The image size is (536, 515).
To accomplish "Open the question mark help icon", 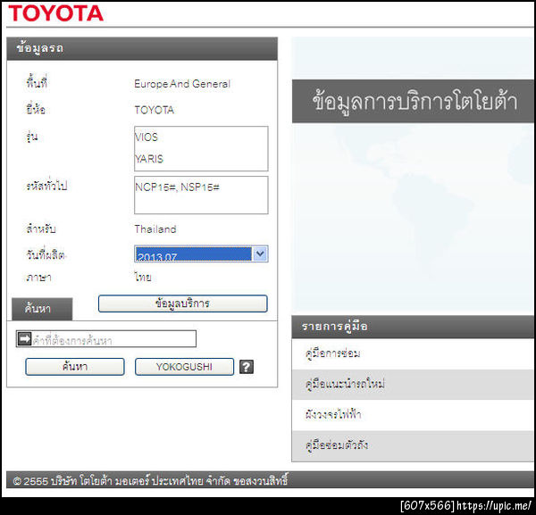I will (247, 367).
